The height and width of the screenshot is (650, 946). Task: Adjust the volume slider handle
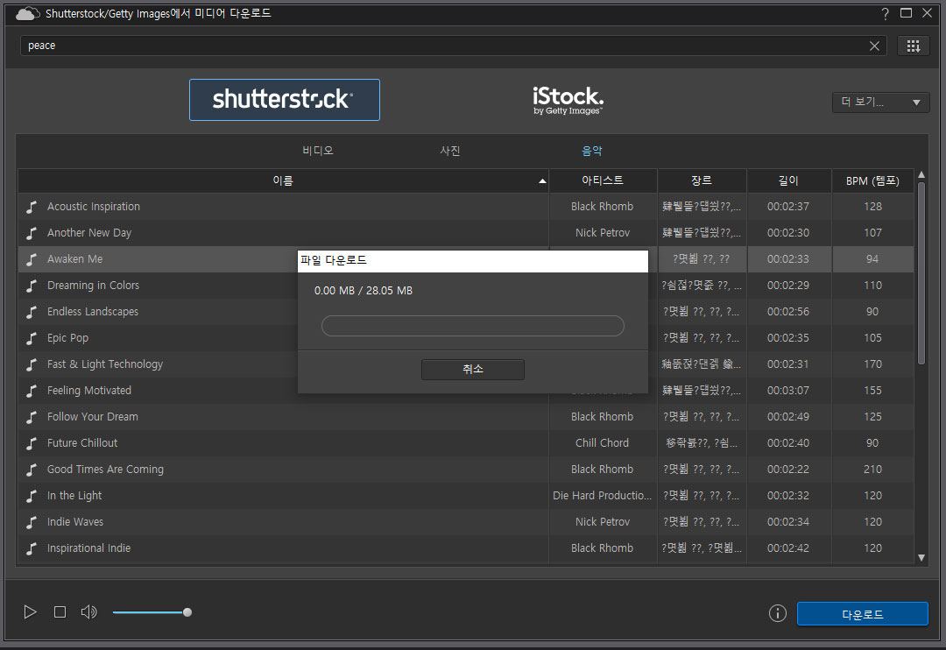[187, 612]
